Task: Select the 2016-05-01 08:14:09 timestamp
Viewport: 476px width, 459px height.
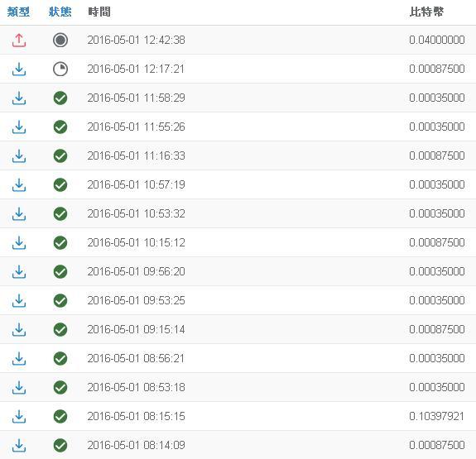Action: (136, 445)
